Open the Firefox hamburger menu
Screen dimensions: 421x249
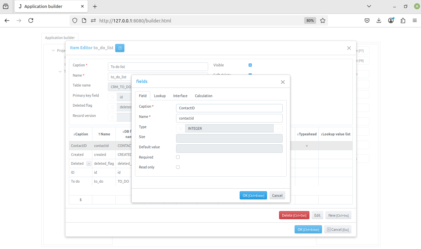[414, 20]
